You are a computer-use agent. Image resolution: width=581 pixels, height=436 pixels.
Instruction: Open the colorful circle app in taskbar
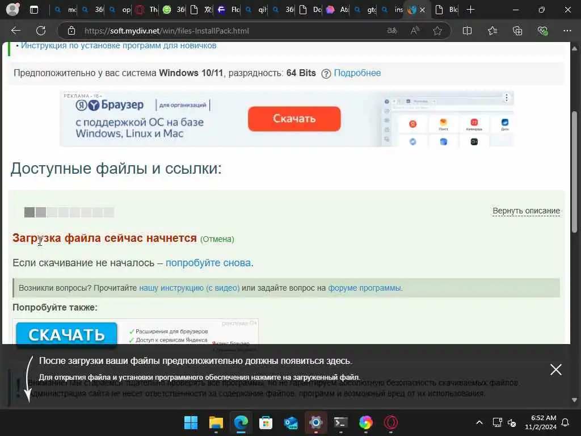point(366,422)
